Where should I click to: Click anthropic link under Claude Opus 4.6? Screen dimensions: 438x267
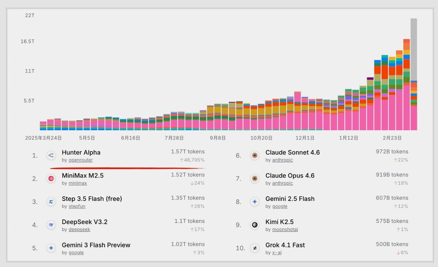[x=283, y=183]
